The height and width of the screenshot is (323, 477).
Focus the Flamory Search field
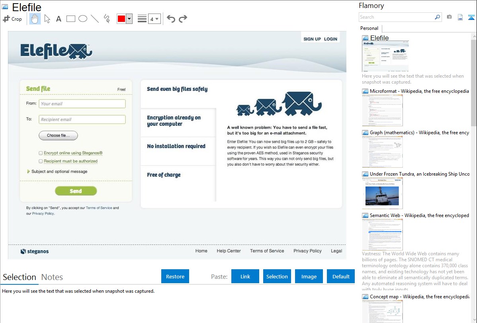[397, 17]
